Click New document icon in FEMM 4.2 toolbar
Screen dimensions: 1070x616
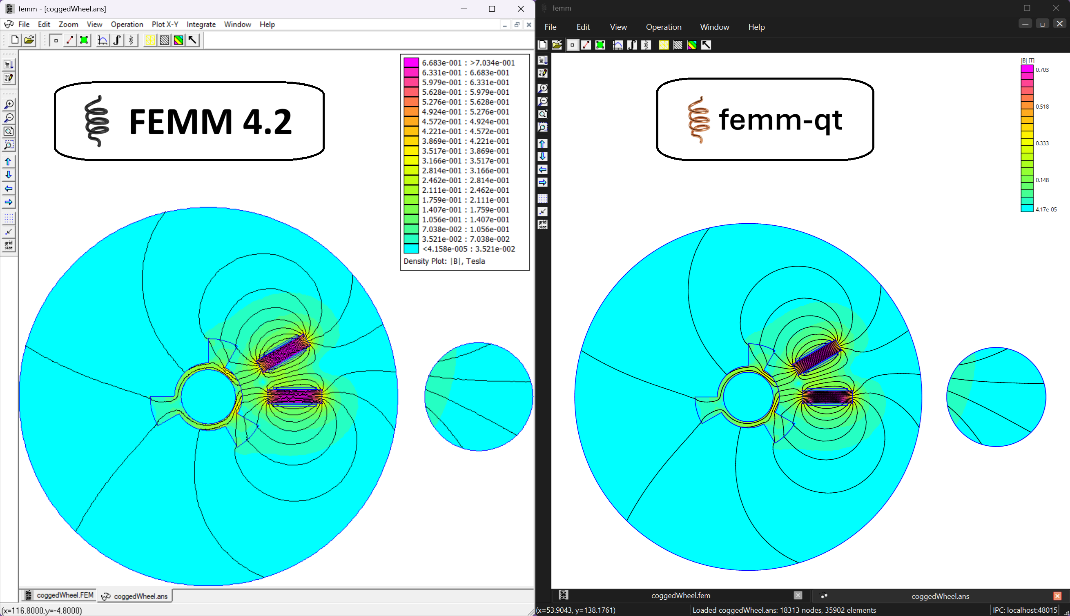tap(15, 40)
